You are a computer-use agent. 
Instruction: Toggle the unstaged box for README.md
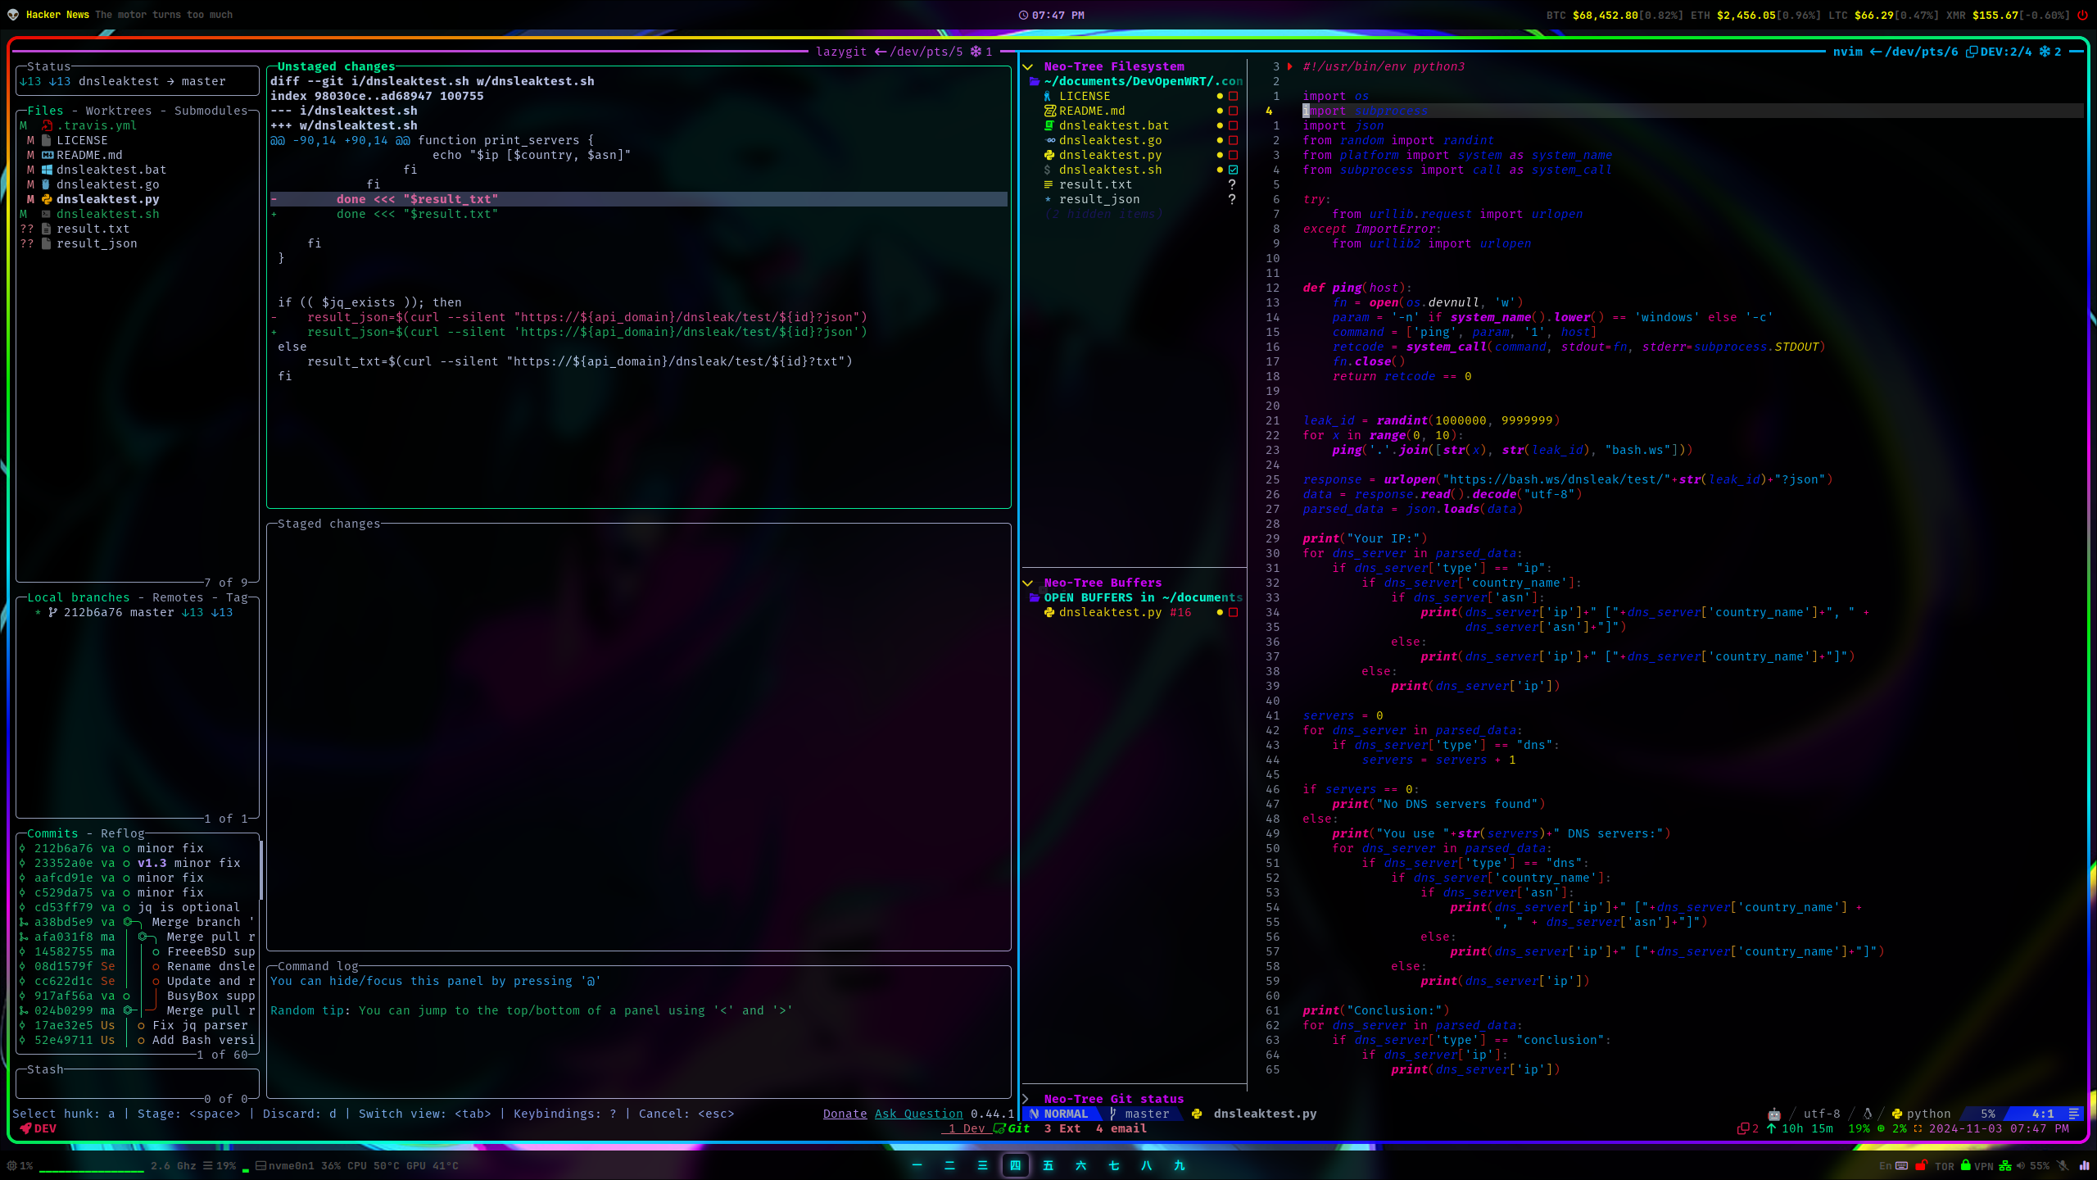(1233, 111)
